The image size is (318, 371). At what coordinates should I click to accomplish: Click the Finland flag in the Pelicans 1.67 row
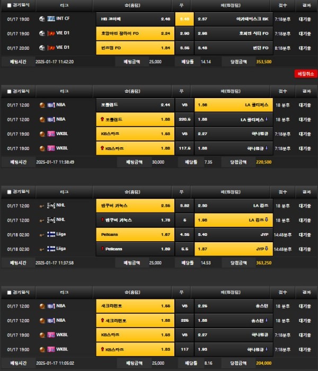[x=51, y=234]
